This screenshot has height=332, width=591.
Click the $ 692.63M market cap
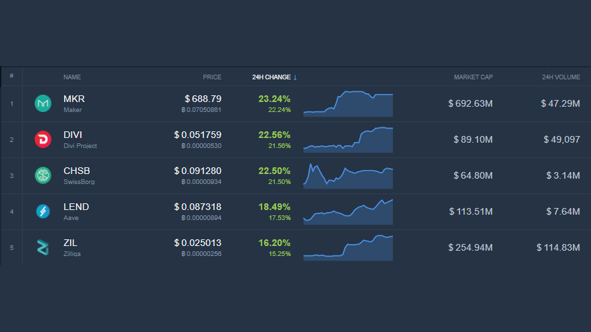470,103
